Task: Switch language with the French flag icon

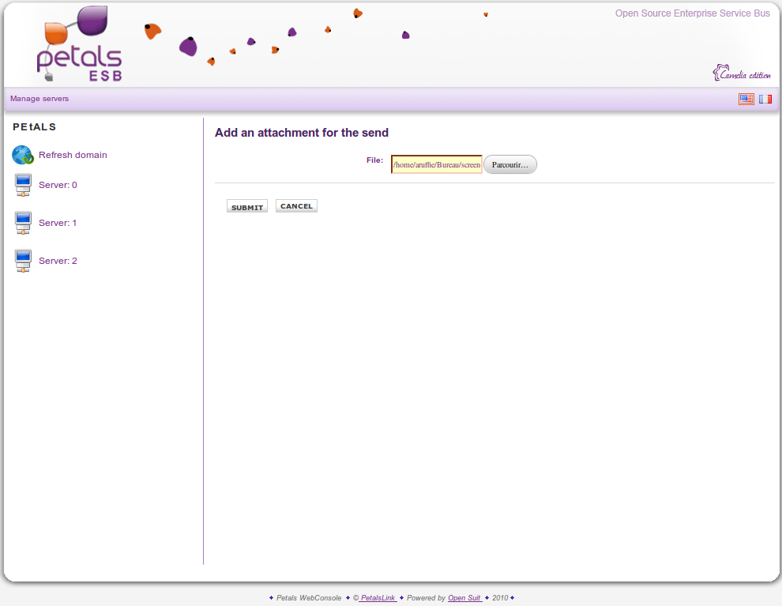Action: coord(765,99)
